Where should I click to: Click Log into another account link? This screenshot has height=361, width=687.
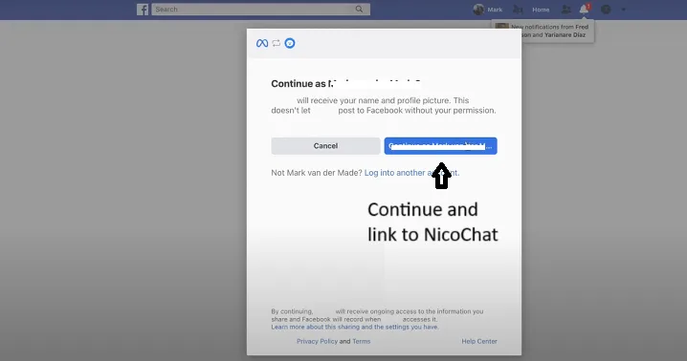click(x=411, y=173)
